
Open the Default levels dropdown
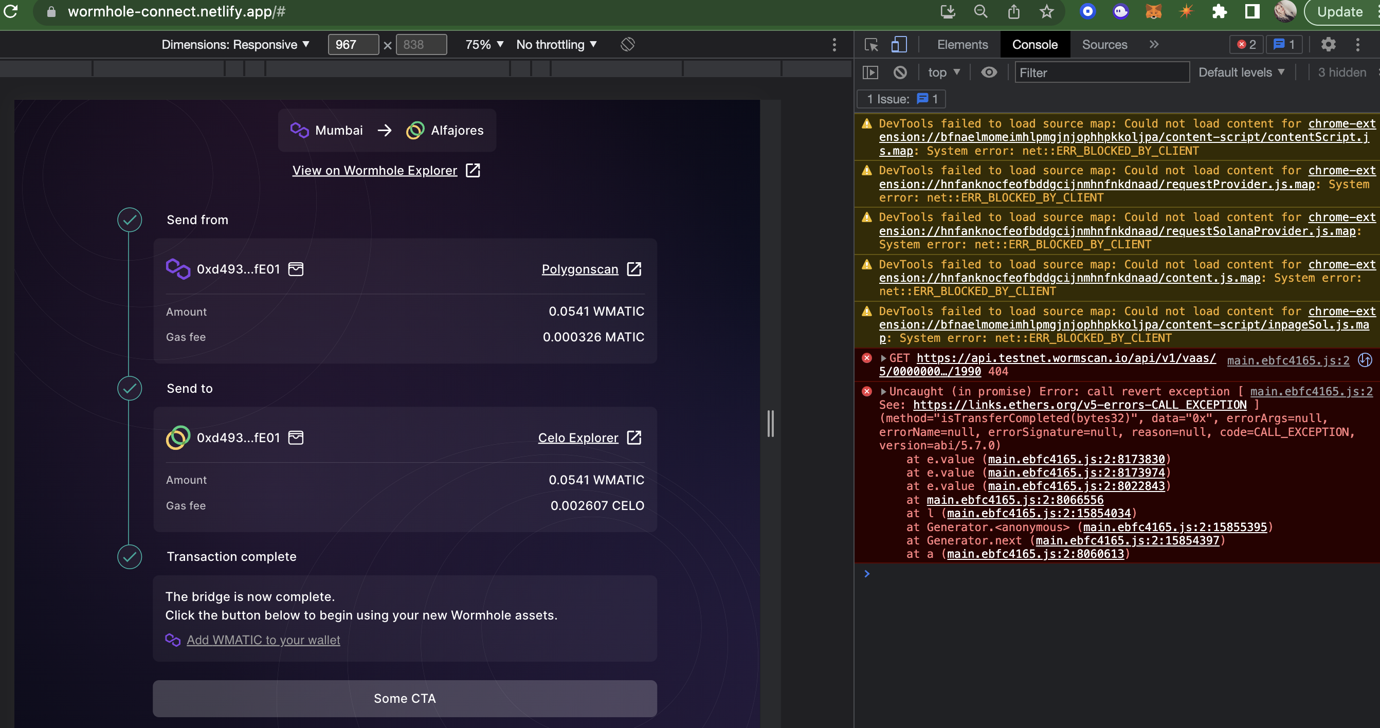pyautogui.click(x=1242, y=72)
